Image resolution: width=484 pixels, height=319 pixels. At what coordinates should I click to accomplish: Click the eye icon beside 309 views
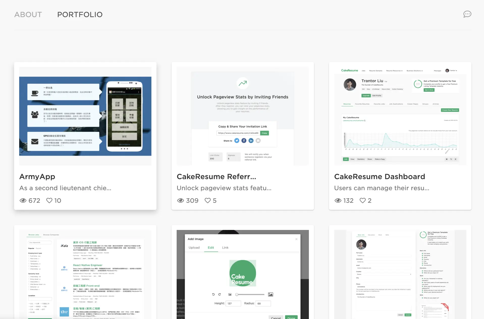tap(180, 201)
